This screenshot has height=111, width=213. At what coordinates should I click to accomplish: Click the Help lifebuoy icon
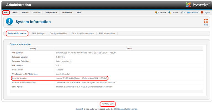206,21
